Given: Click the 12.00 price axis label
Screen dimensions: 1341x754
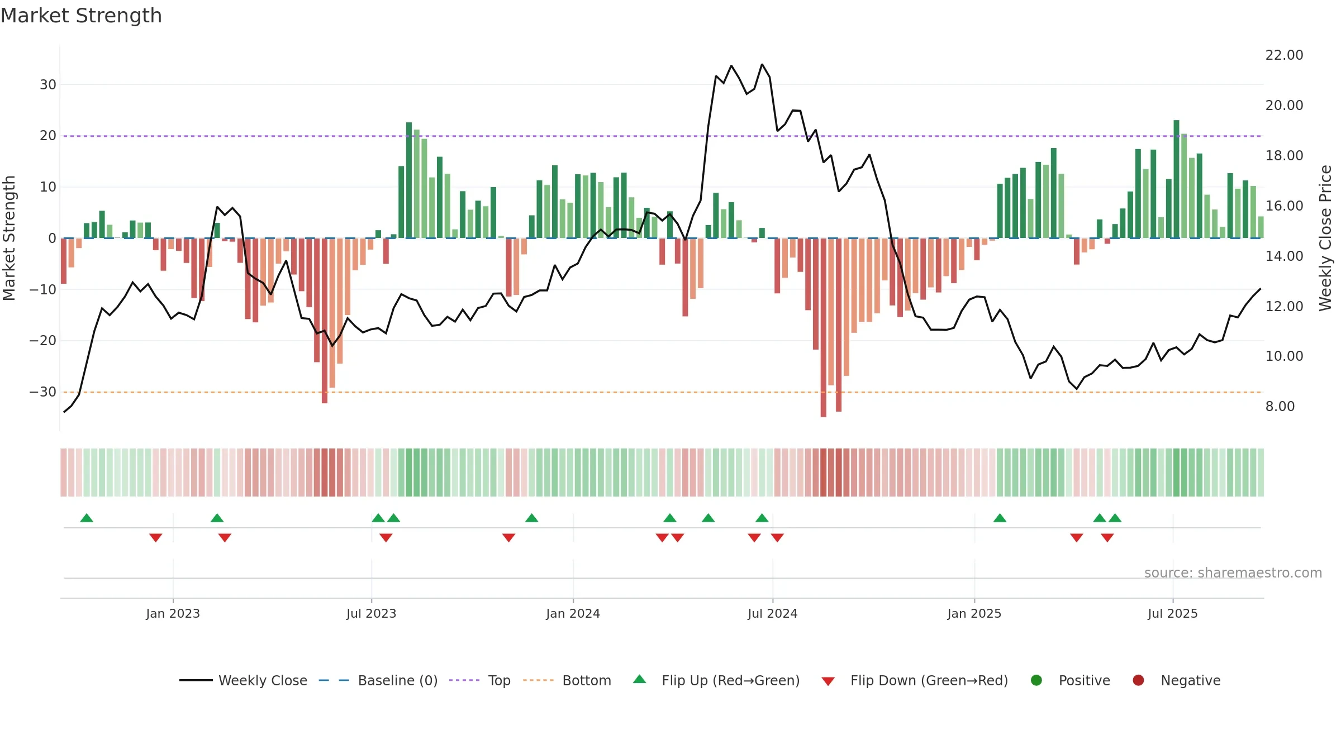Looking at the screenshot, I should click(x=1284, y=307).
